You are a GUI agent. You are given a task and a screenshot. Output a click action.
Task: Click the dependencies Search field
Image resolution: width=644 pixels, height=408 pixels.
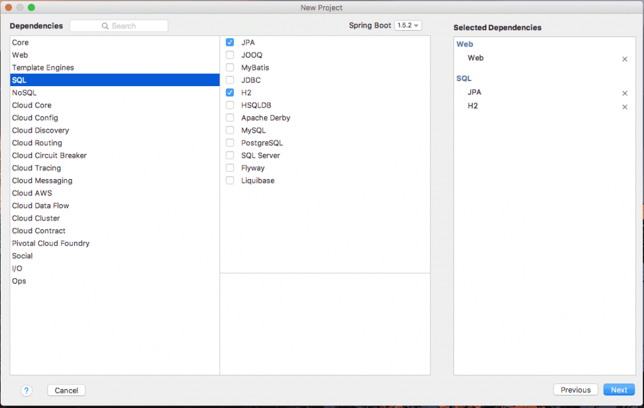coord(119,26)
